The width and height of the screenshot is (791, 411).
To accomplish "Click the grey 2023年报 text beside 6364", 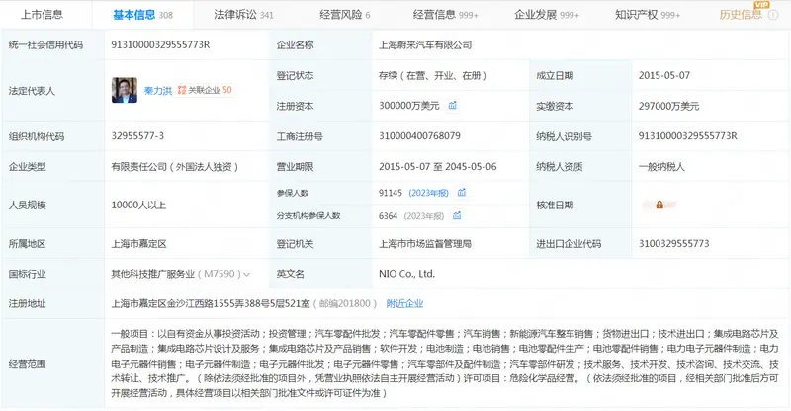I will pyautogui.click(x=424, y=216).
